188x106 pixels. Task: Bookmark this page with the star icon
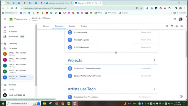141,8
